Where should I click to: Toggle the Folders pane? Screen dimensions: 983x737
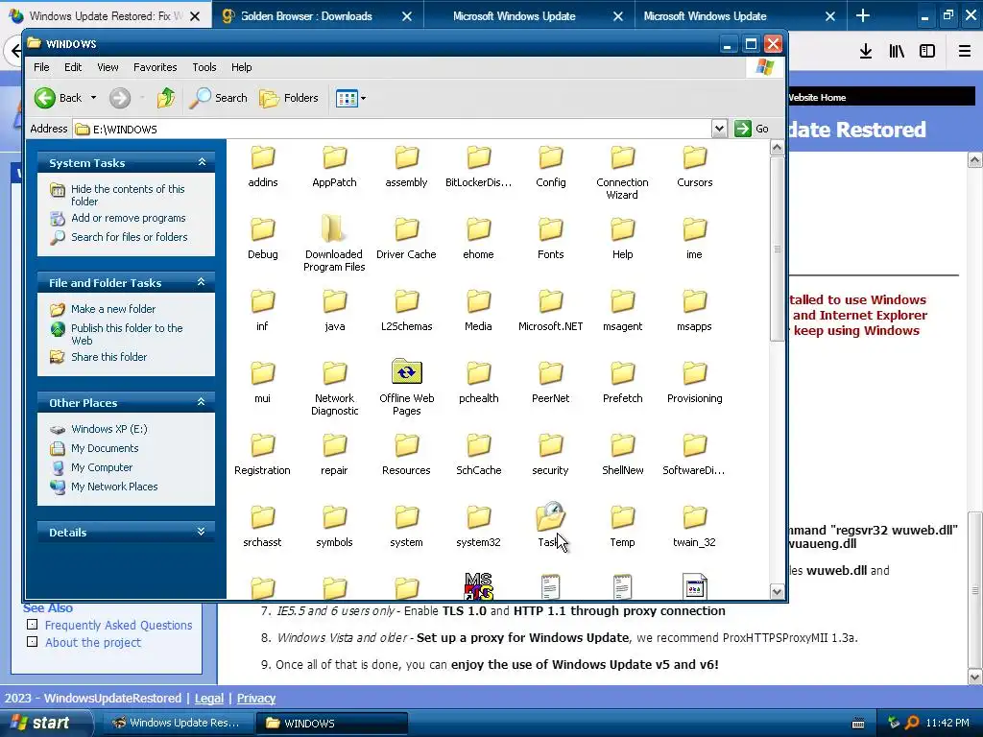click(x=289, y=98)
